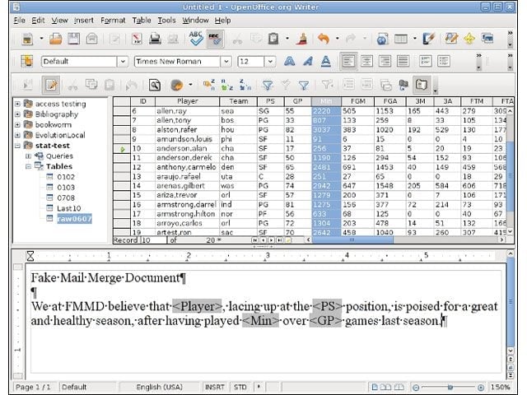Open the Standard Filter funnel icon
The image size is (527, 395).
304,86
